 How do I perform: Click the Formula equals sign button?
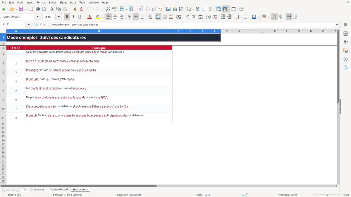click(48, 25)
